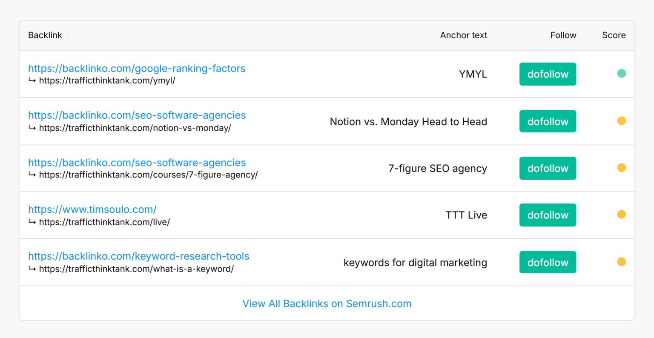Open the timsoulo.com backlink URL
Screen dimensions: 654x338
[x=92, y=209]
